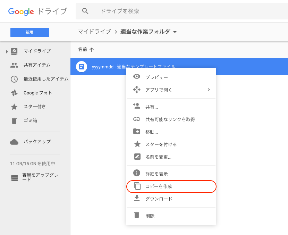Open スター付き in the sidebar
This screenshot has width=288, height=235.
tap(35, 107)
